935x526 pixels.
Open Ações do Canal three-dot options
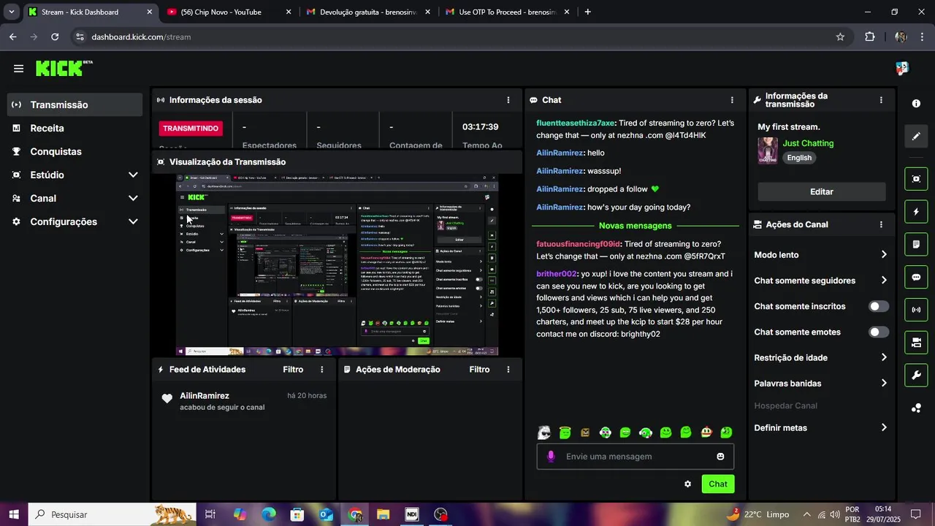pos(881,225)
